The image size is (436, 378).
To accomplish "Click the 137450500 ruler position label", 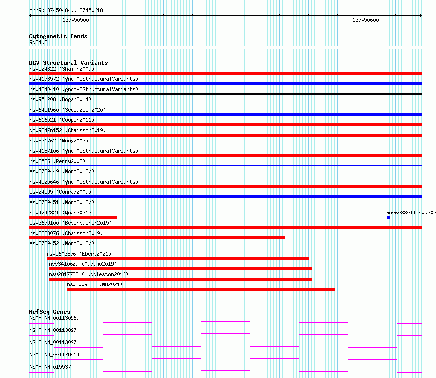I will (75, 20).
